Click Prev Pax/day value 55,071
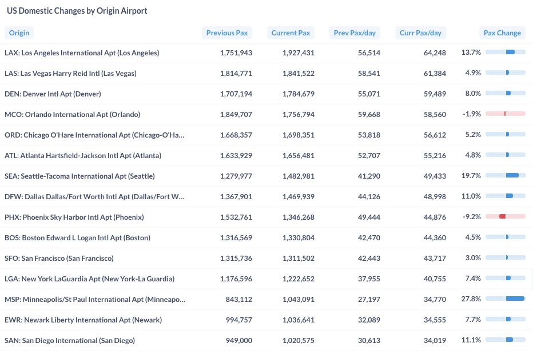 369,94
